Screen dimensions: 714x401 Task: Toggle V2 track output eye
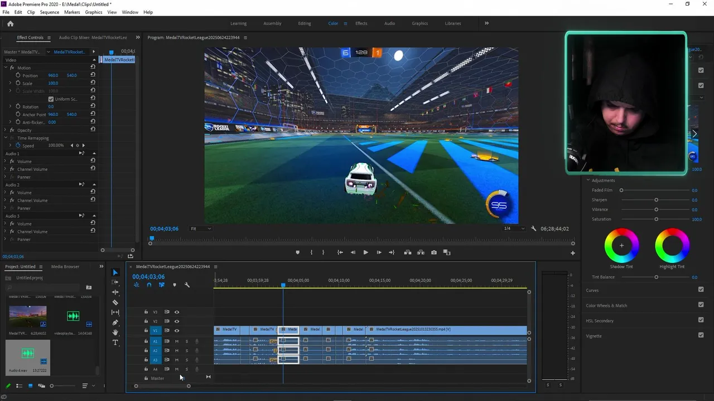tap(177, 321)
